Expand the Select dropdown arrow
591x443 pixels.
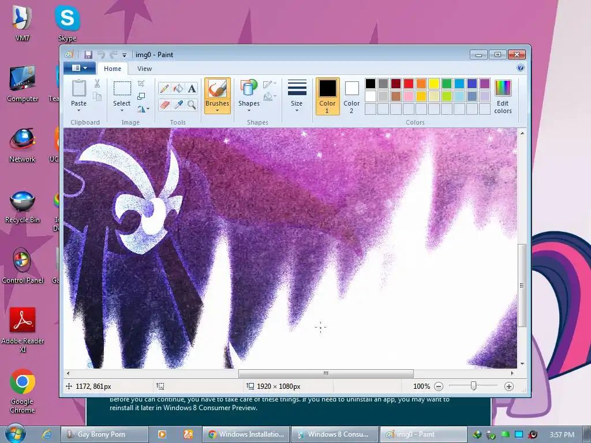click(122, 111)
